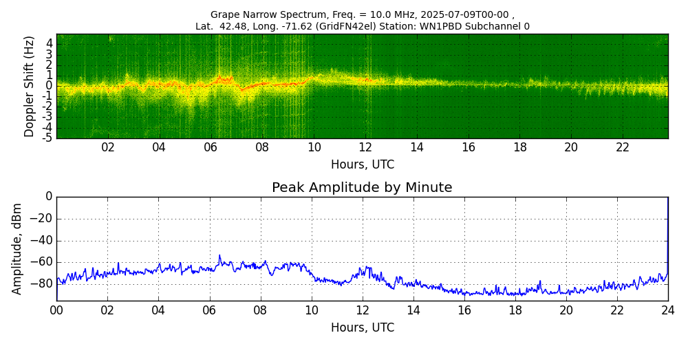Click the 'Grape Narrow Spectrum' title text
Viewport: 688px width, 344px height.
pyautogui.click(x=362, y=14)
